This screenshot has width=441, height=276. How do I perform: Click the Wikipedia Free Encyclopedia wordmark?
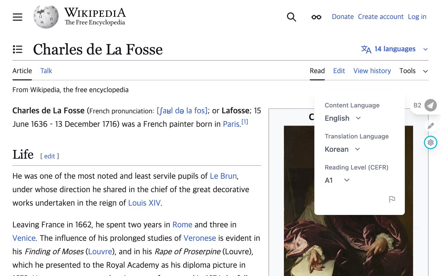coord(95,17)
